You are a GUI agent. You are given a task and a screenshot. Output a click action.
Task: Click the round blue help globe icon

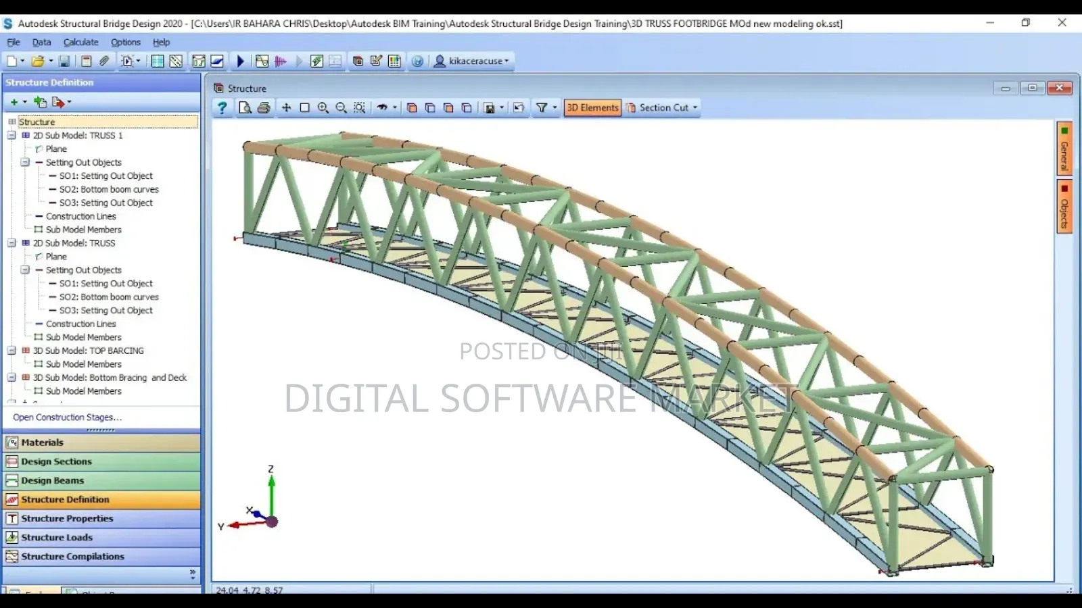point(417,61)
